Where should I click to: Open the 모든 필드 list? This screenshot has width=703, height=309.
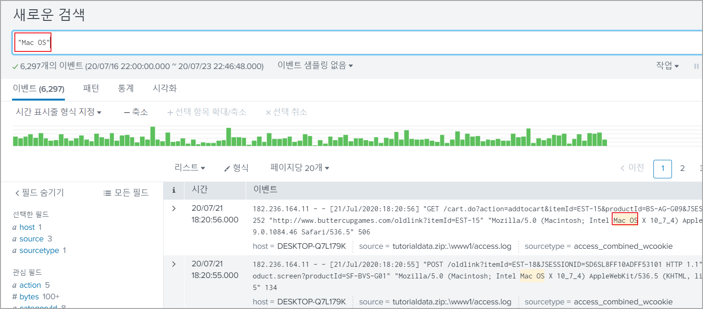click(x=126, y=193)
